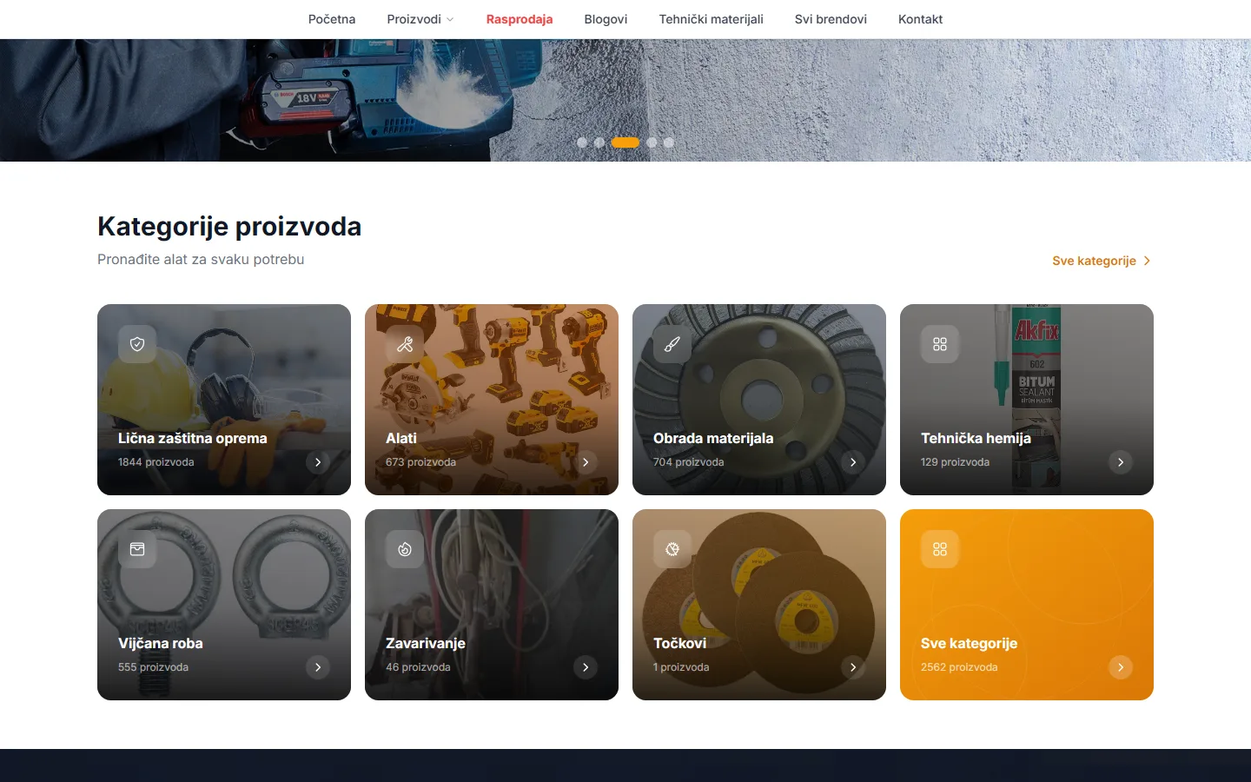Select the first carousel slide dot
Viewport: 1251px width, 782px height.
582,142
